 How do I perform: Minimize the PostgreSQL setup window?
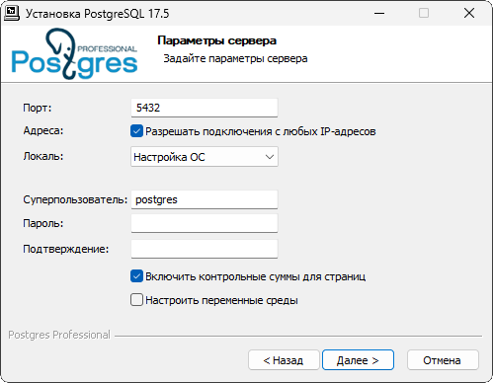click(x=379, y=13)
